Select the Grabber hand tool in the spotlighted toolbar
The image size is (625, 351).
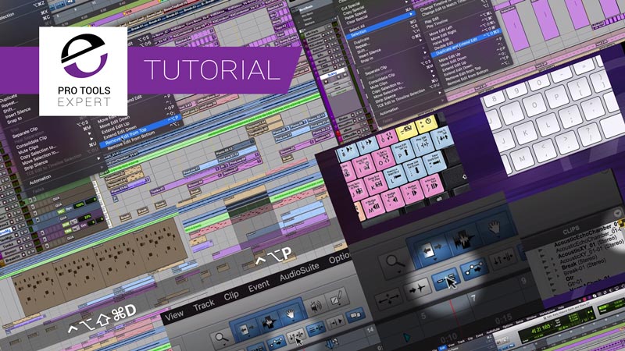tap(495, 228)
